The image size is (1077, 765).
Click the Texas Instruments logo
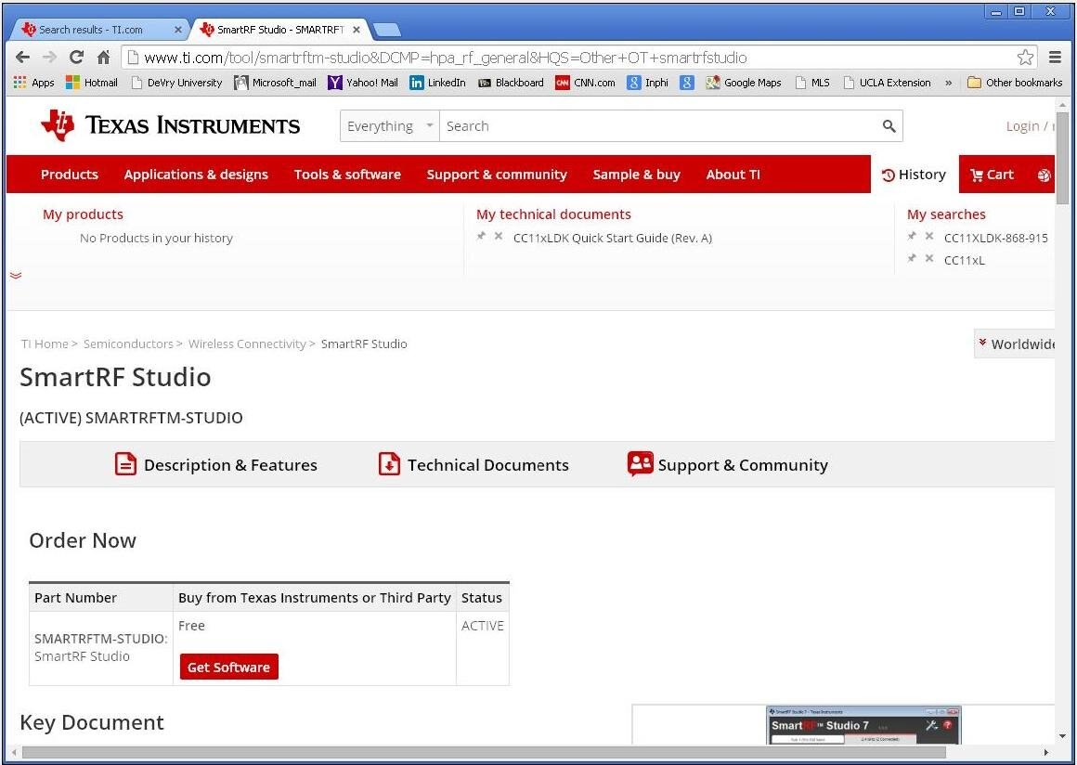[170, 125]
